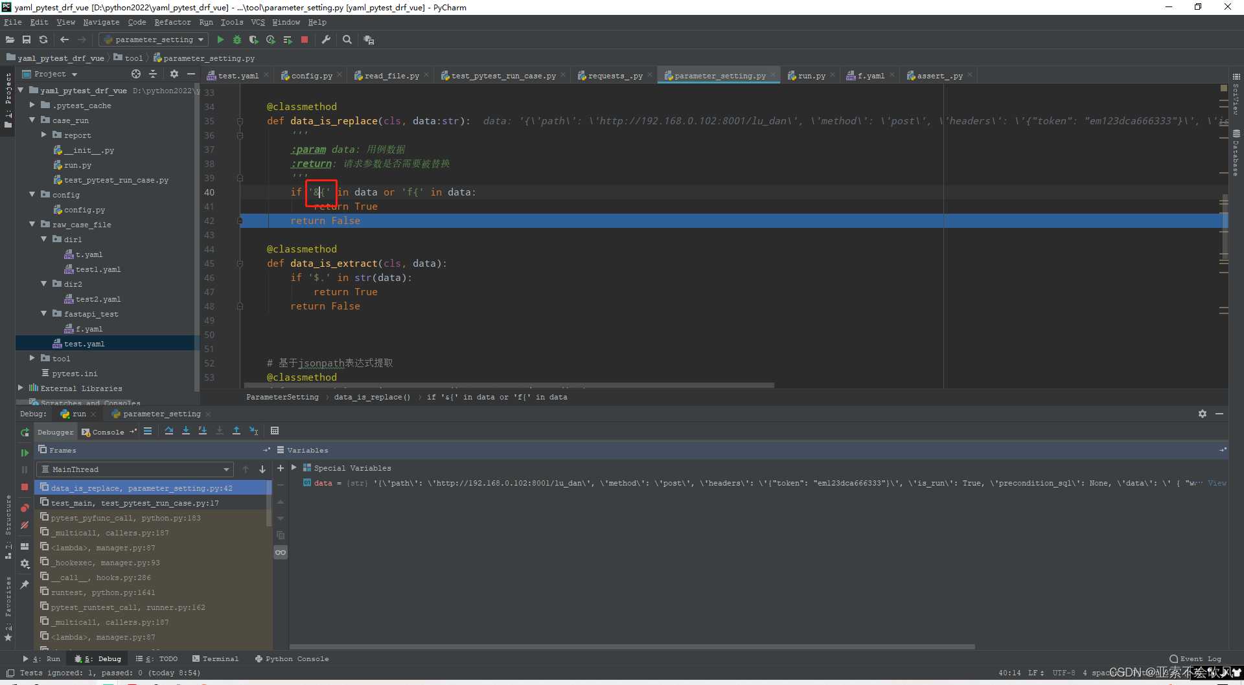Start debugging with the green bug icon

(x=237, y=39)
